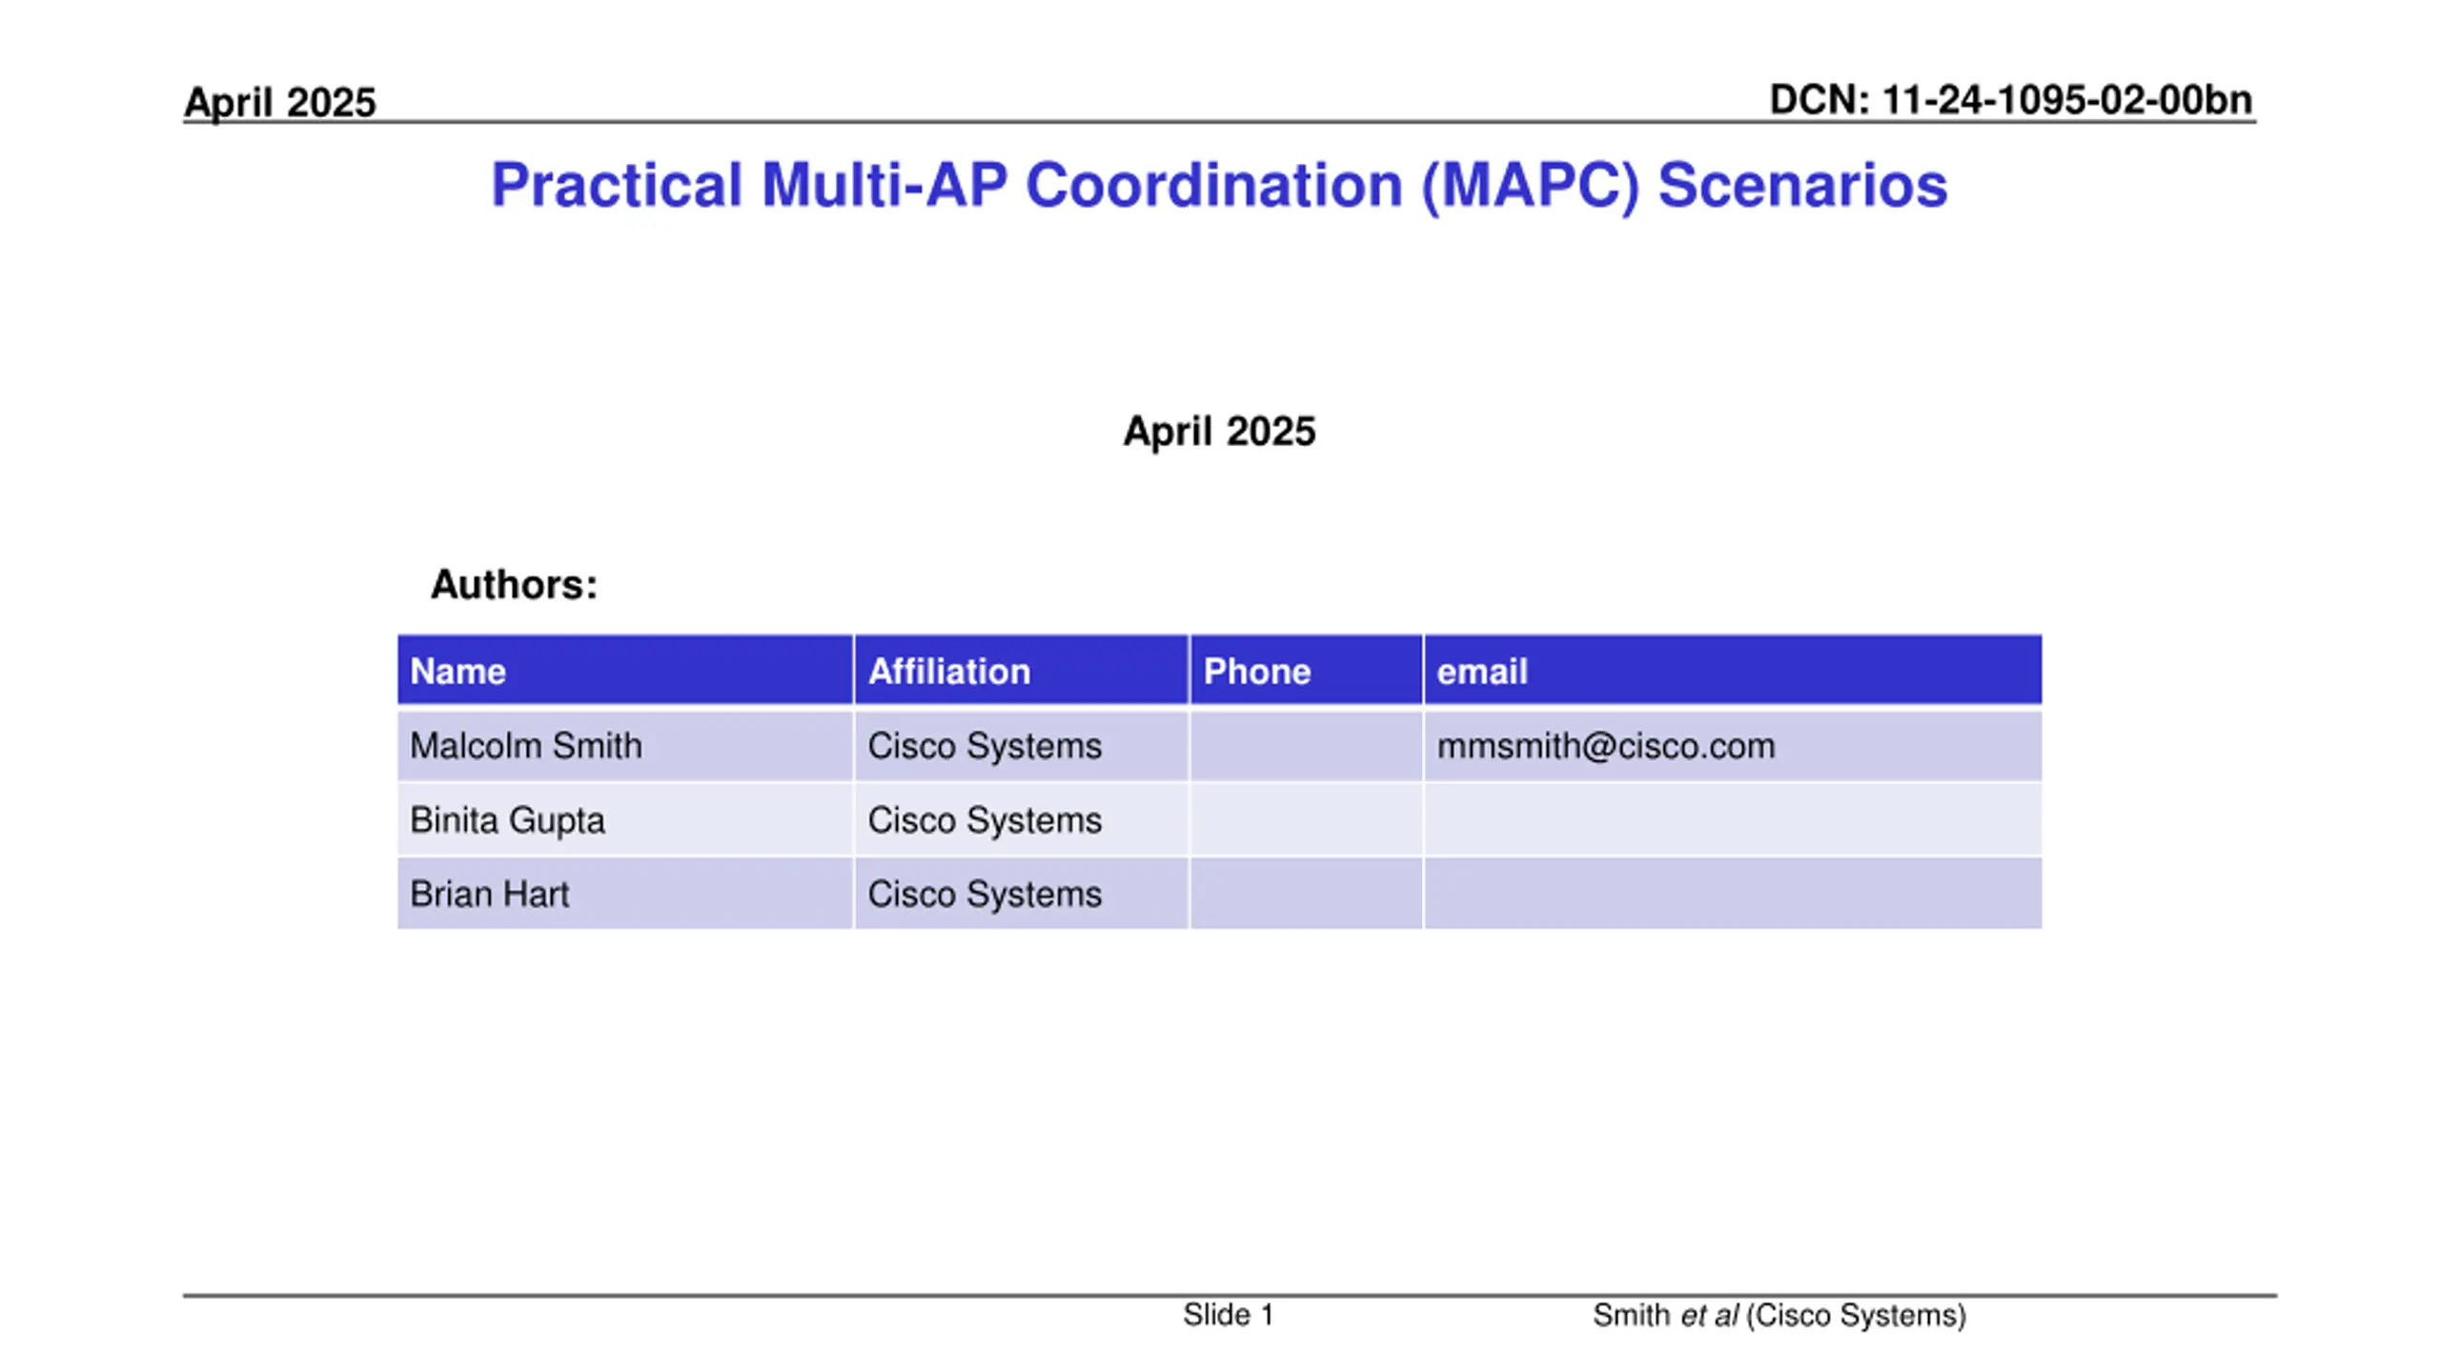Click the centered "April 2025" subtitle

(x=1219, y=432)
